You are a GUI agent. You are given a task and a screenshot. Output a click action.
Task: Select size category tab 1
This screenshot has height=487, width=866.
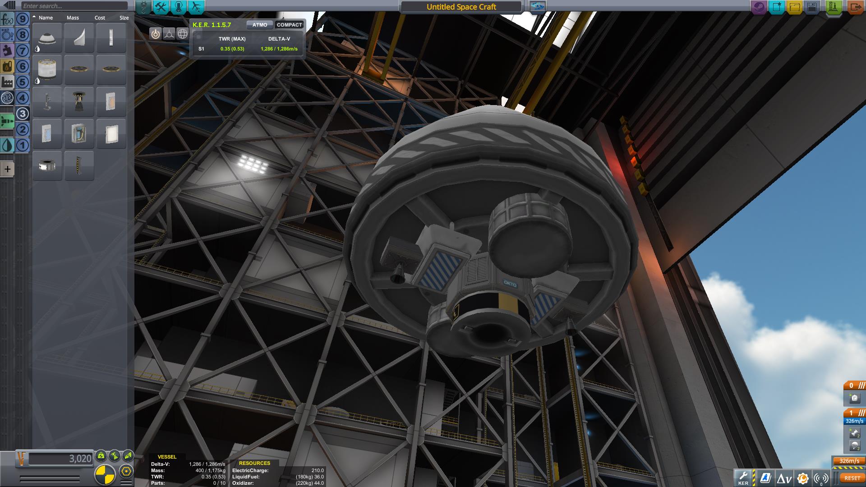click(23, 145)
